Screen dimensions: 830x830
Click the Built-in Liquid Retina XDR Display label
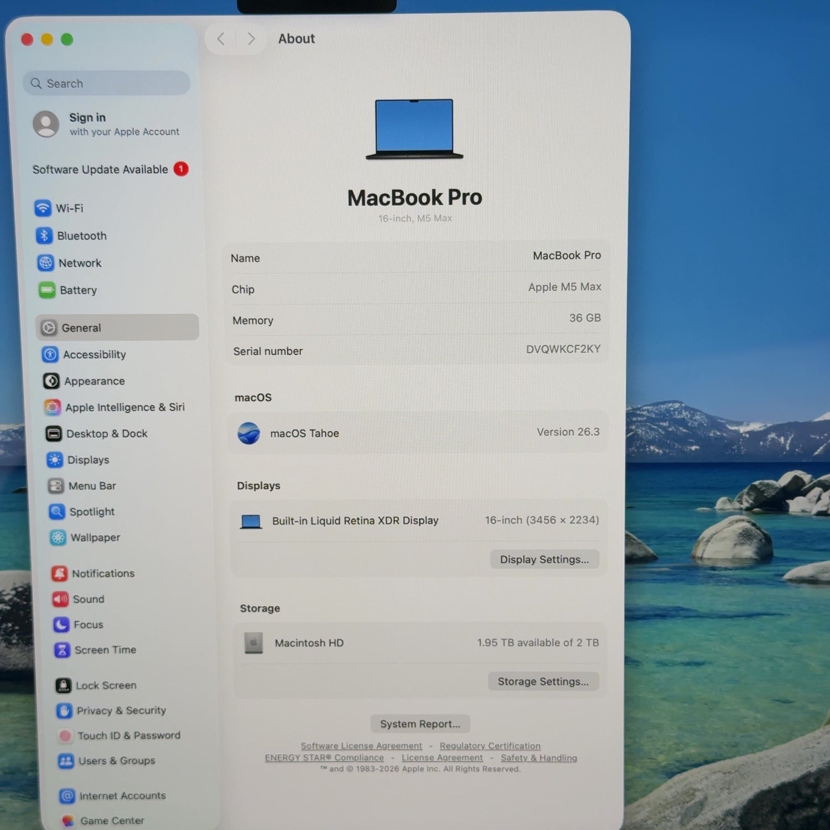[x=355, y=521]
